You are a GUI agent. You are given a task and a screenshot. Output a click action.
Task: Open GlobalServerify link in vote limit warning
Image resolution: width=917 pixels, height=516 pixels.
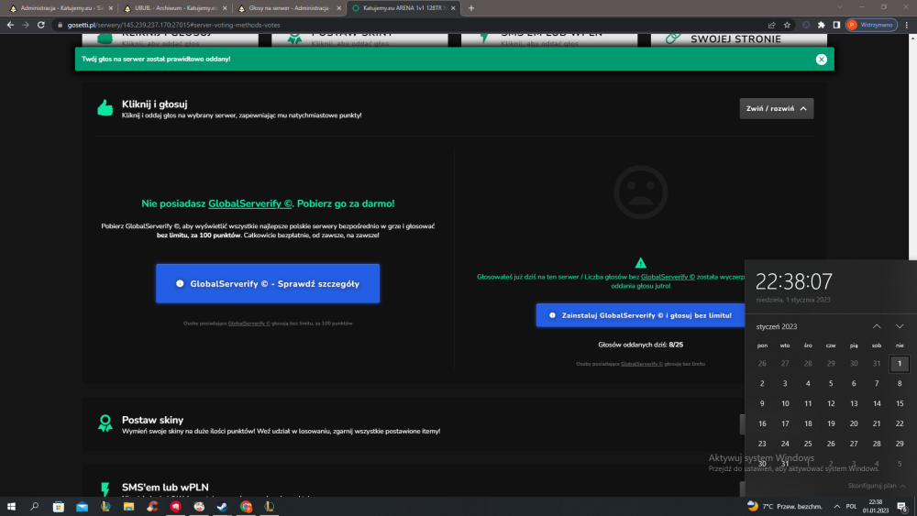pyautogui.click(x=668, y=277)
